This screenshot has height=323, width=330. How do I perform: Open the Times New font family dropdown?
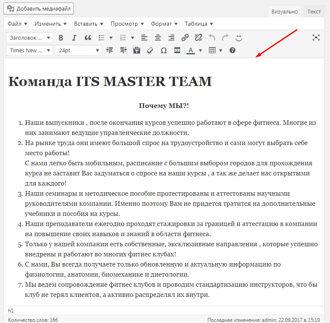tap(30, 51)
